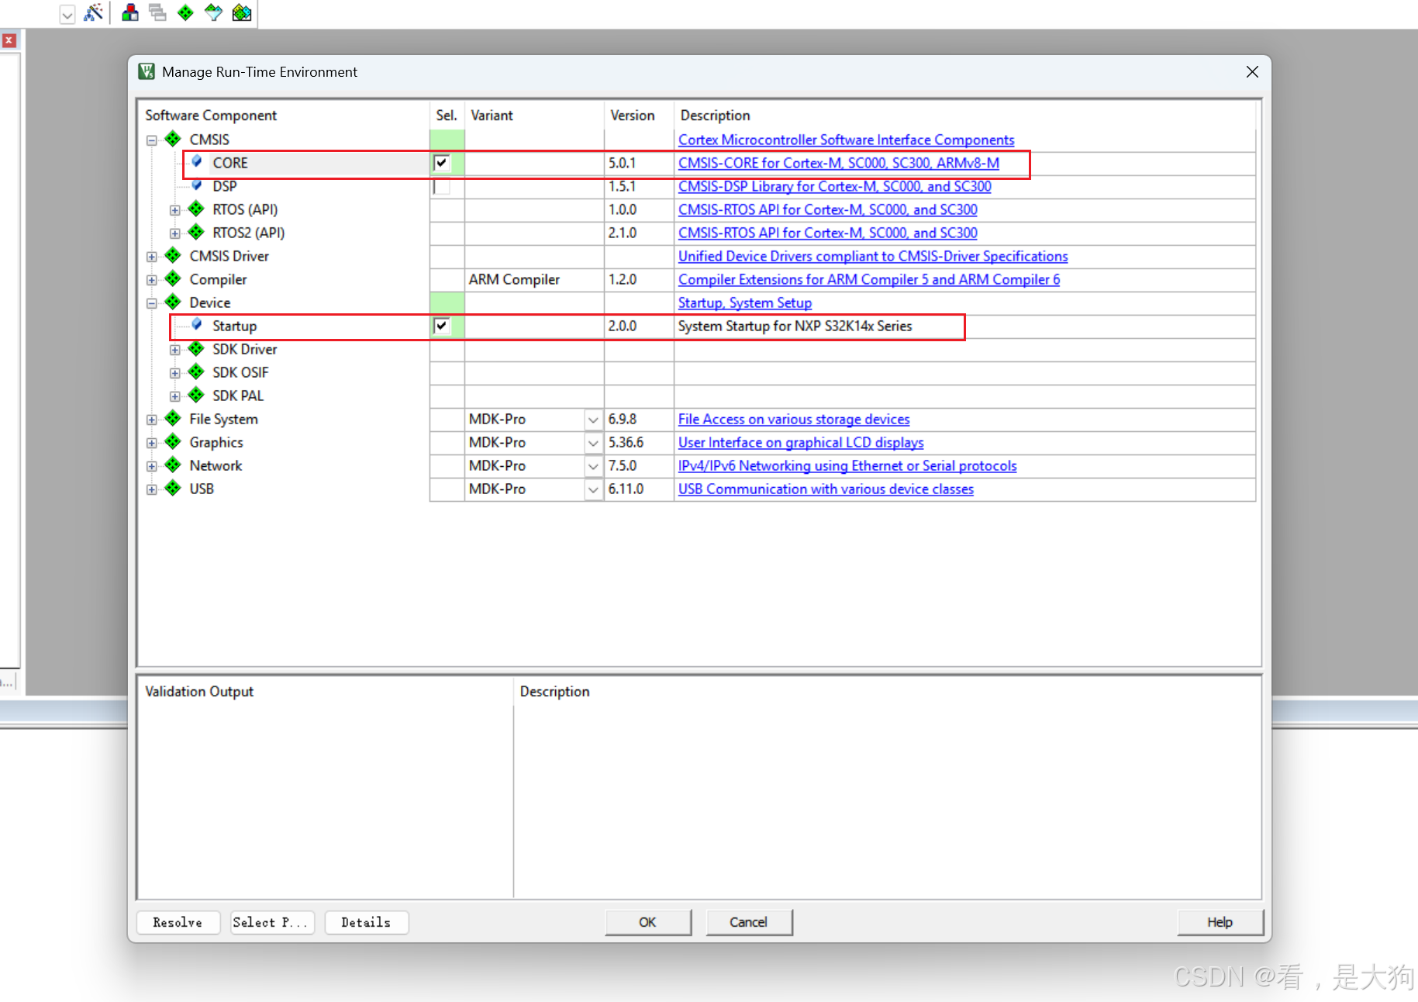Collapse the CMSIS tree node
This screenshot has width=1418, height=1002.
click(x=152, y=140)
